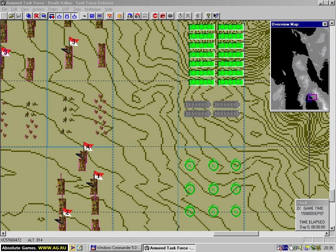Image resolution: width=336 pixels, height=252 pixels.
Task: Click the grayed crossed-out toolbar icon
Action: click(188, 16)
